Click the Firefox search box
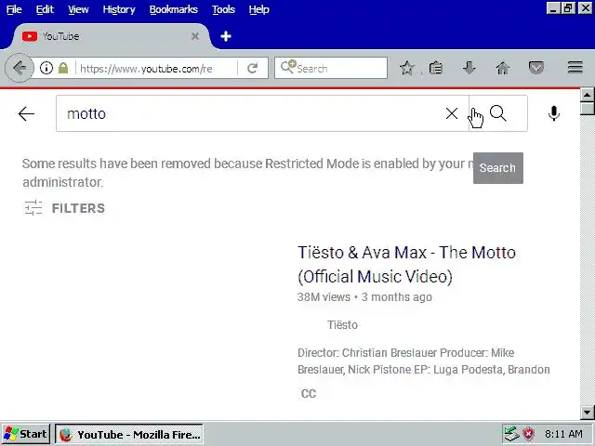This screenshot has height=446, width=595. pyautogui.click(x=331, y=68)
